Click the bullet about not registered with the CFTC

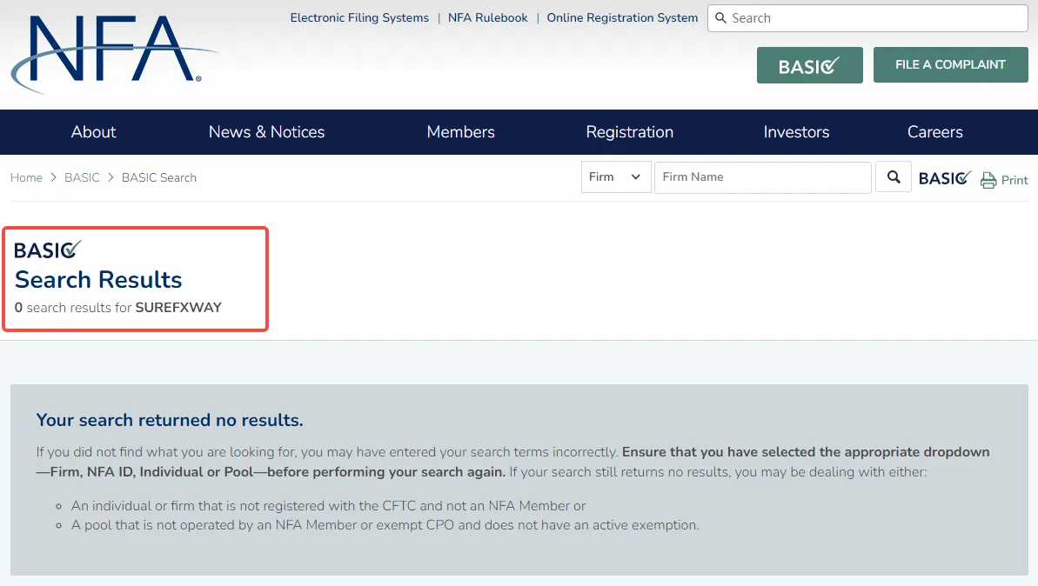[328, 506]
